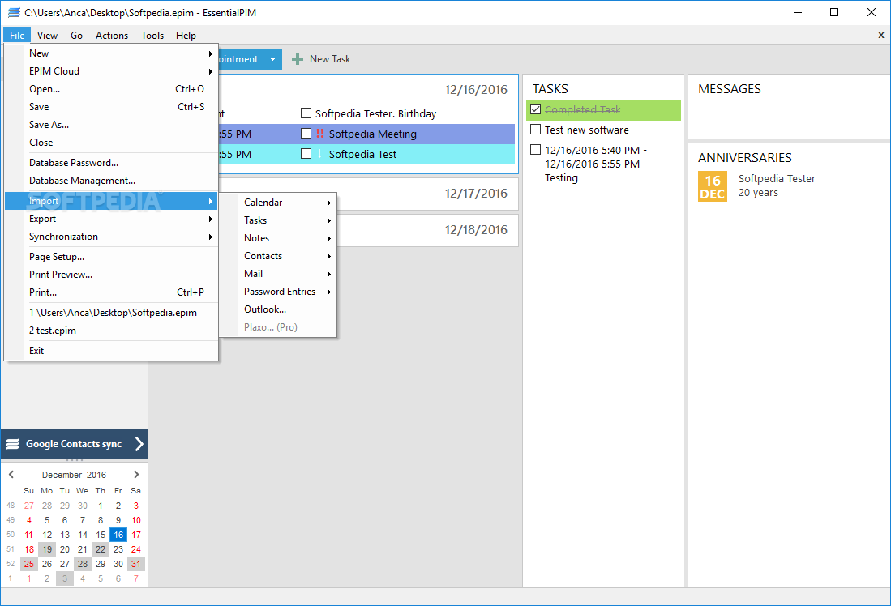Select December 16 in mini calendar

[118, 535]
